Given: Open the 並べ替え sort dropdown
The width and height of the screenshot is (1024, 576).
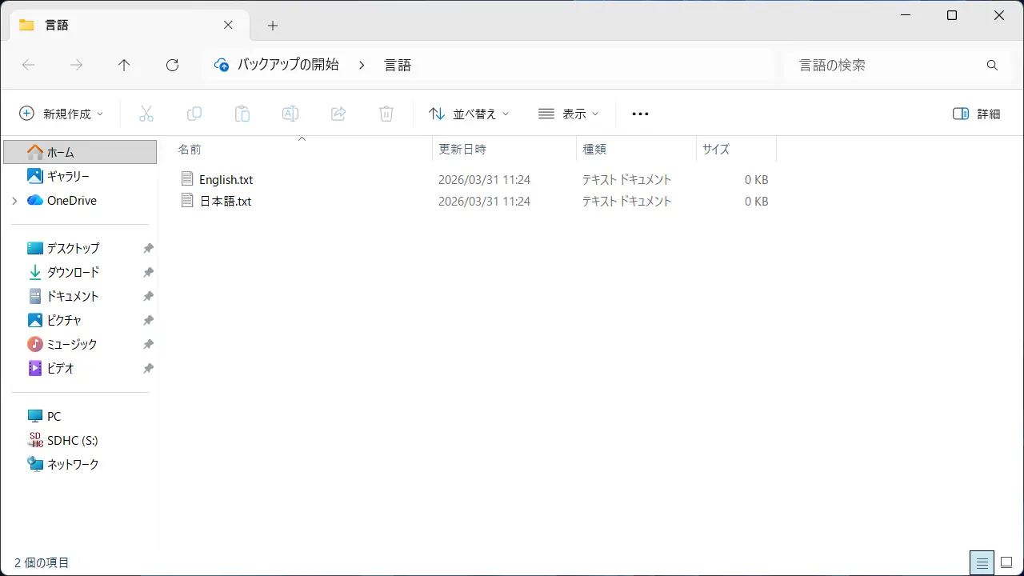Looking at the screenshot, I should coord(469,114).
